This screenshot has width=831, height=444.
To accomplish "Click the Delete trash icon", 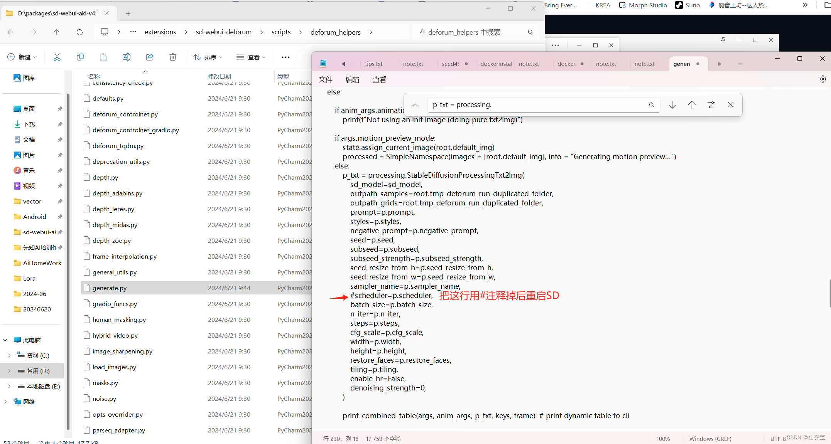I will tap(173, 57).
